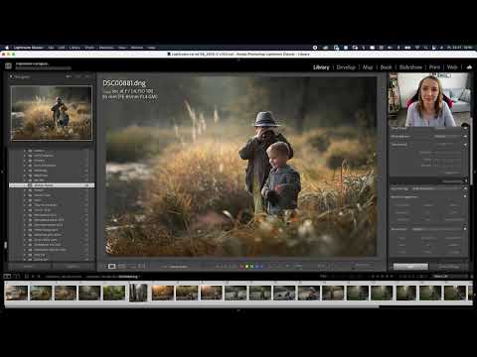This screenshot has height=357, width=477.
Task: Apply the green color label
Action: [x=251, y=266]
